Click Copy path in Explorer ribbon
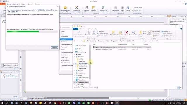 103,34
